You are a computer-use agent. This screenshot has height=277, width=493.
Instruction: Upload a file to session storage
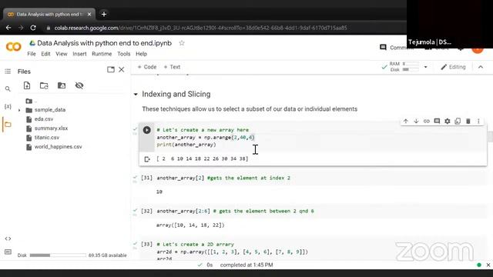coord(27,85)
